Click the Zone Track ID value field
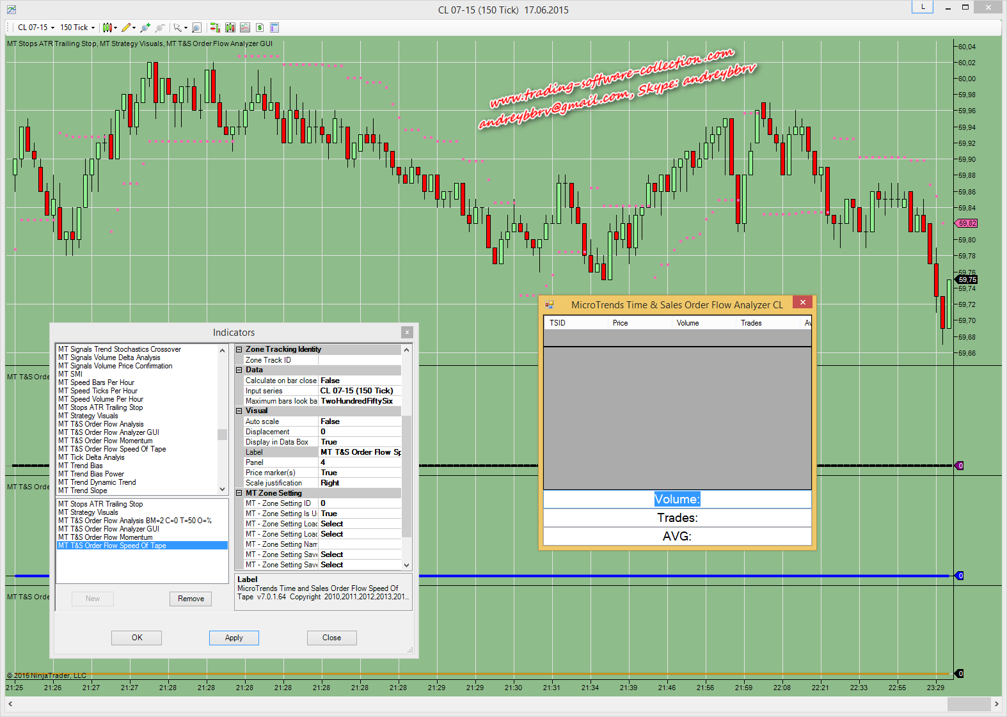This screenshot has height=717, width=1007. (x=360, y=360)
